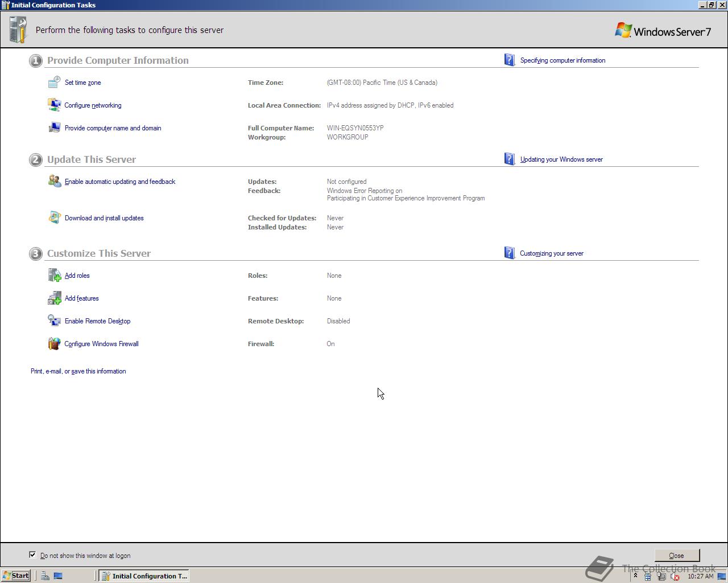
Task: Open Updating your Windows server help link
Action: (x=561, y=159)
